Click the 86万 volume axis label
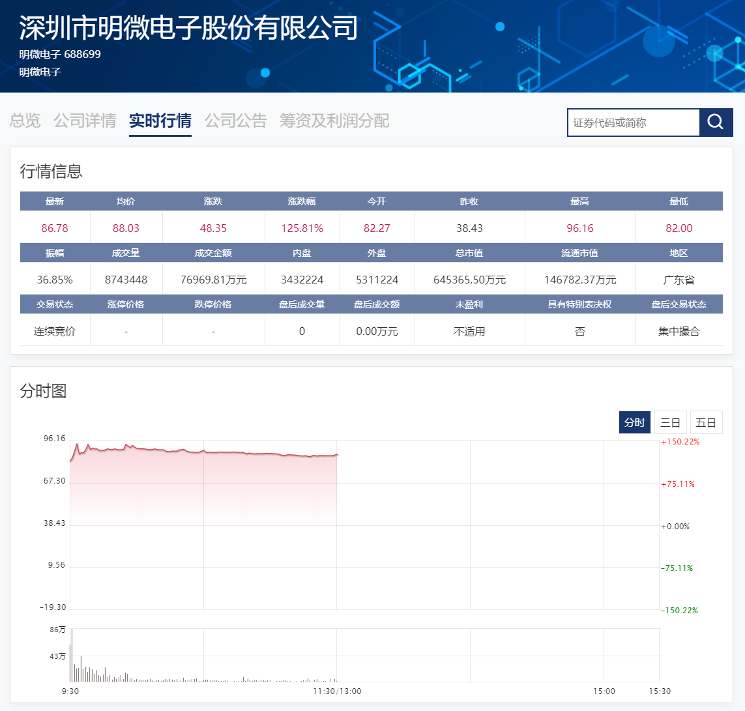This screenshot has width=745, height=711. pyautogui.click(x=57, y=630)
